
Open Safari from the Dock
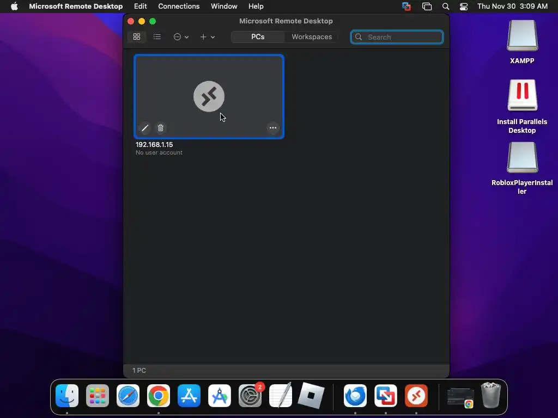128,396
